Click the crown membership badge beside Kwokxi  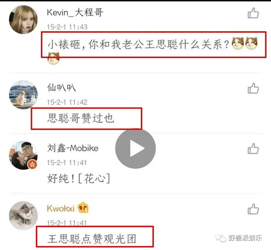tap(83, 207)
